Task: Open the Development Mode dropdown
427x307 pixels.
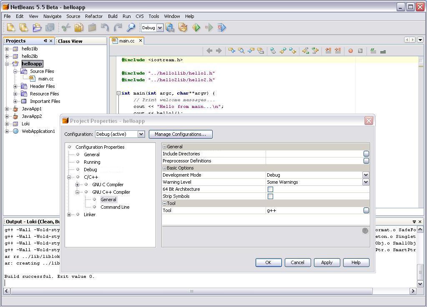Action: click(366, 175)
